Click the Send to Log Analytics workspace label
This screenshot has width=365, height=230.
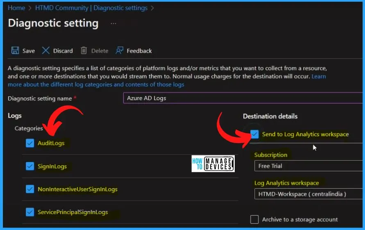[305, 134]
